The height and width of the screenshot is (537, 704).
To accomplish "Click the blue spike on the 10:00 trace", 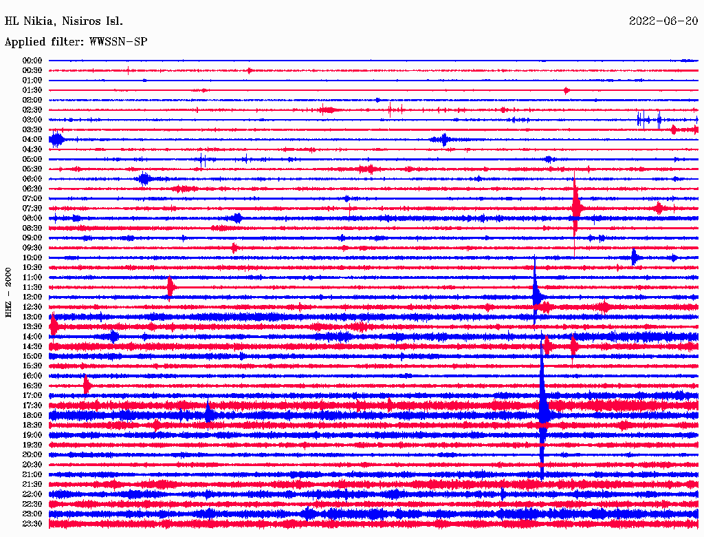I will click(635, 257).
